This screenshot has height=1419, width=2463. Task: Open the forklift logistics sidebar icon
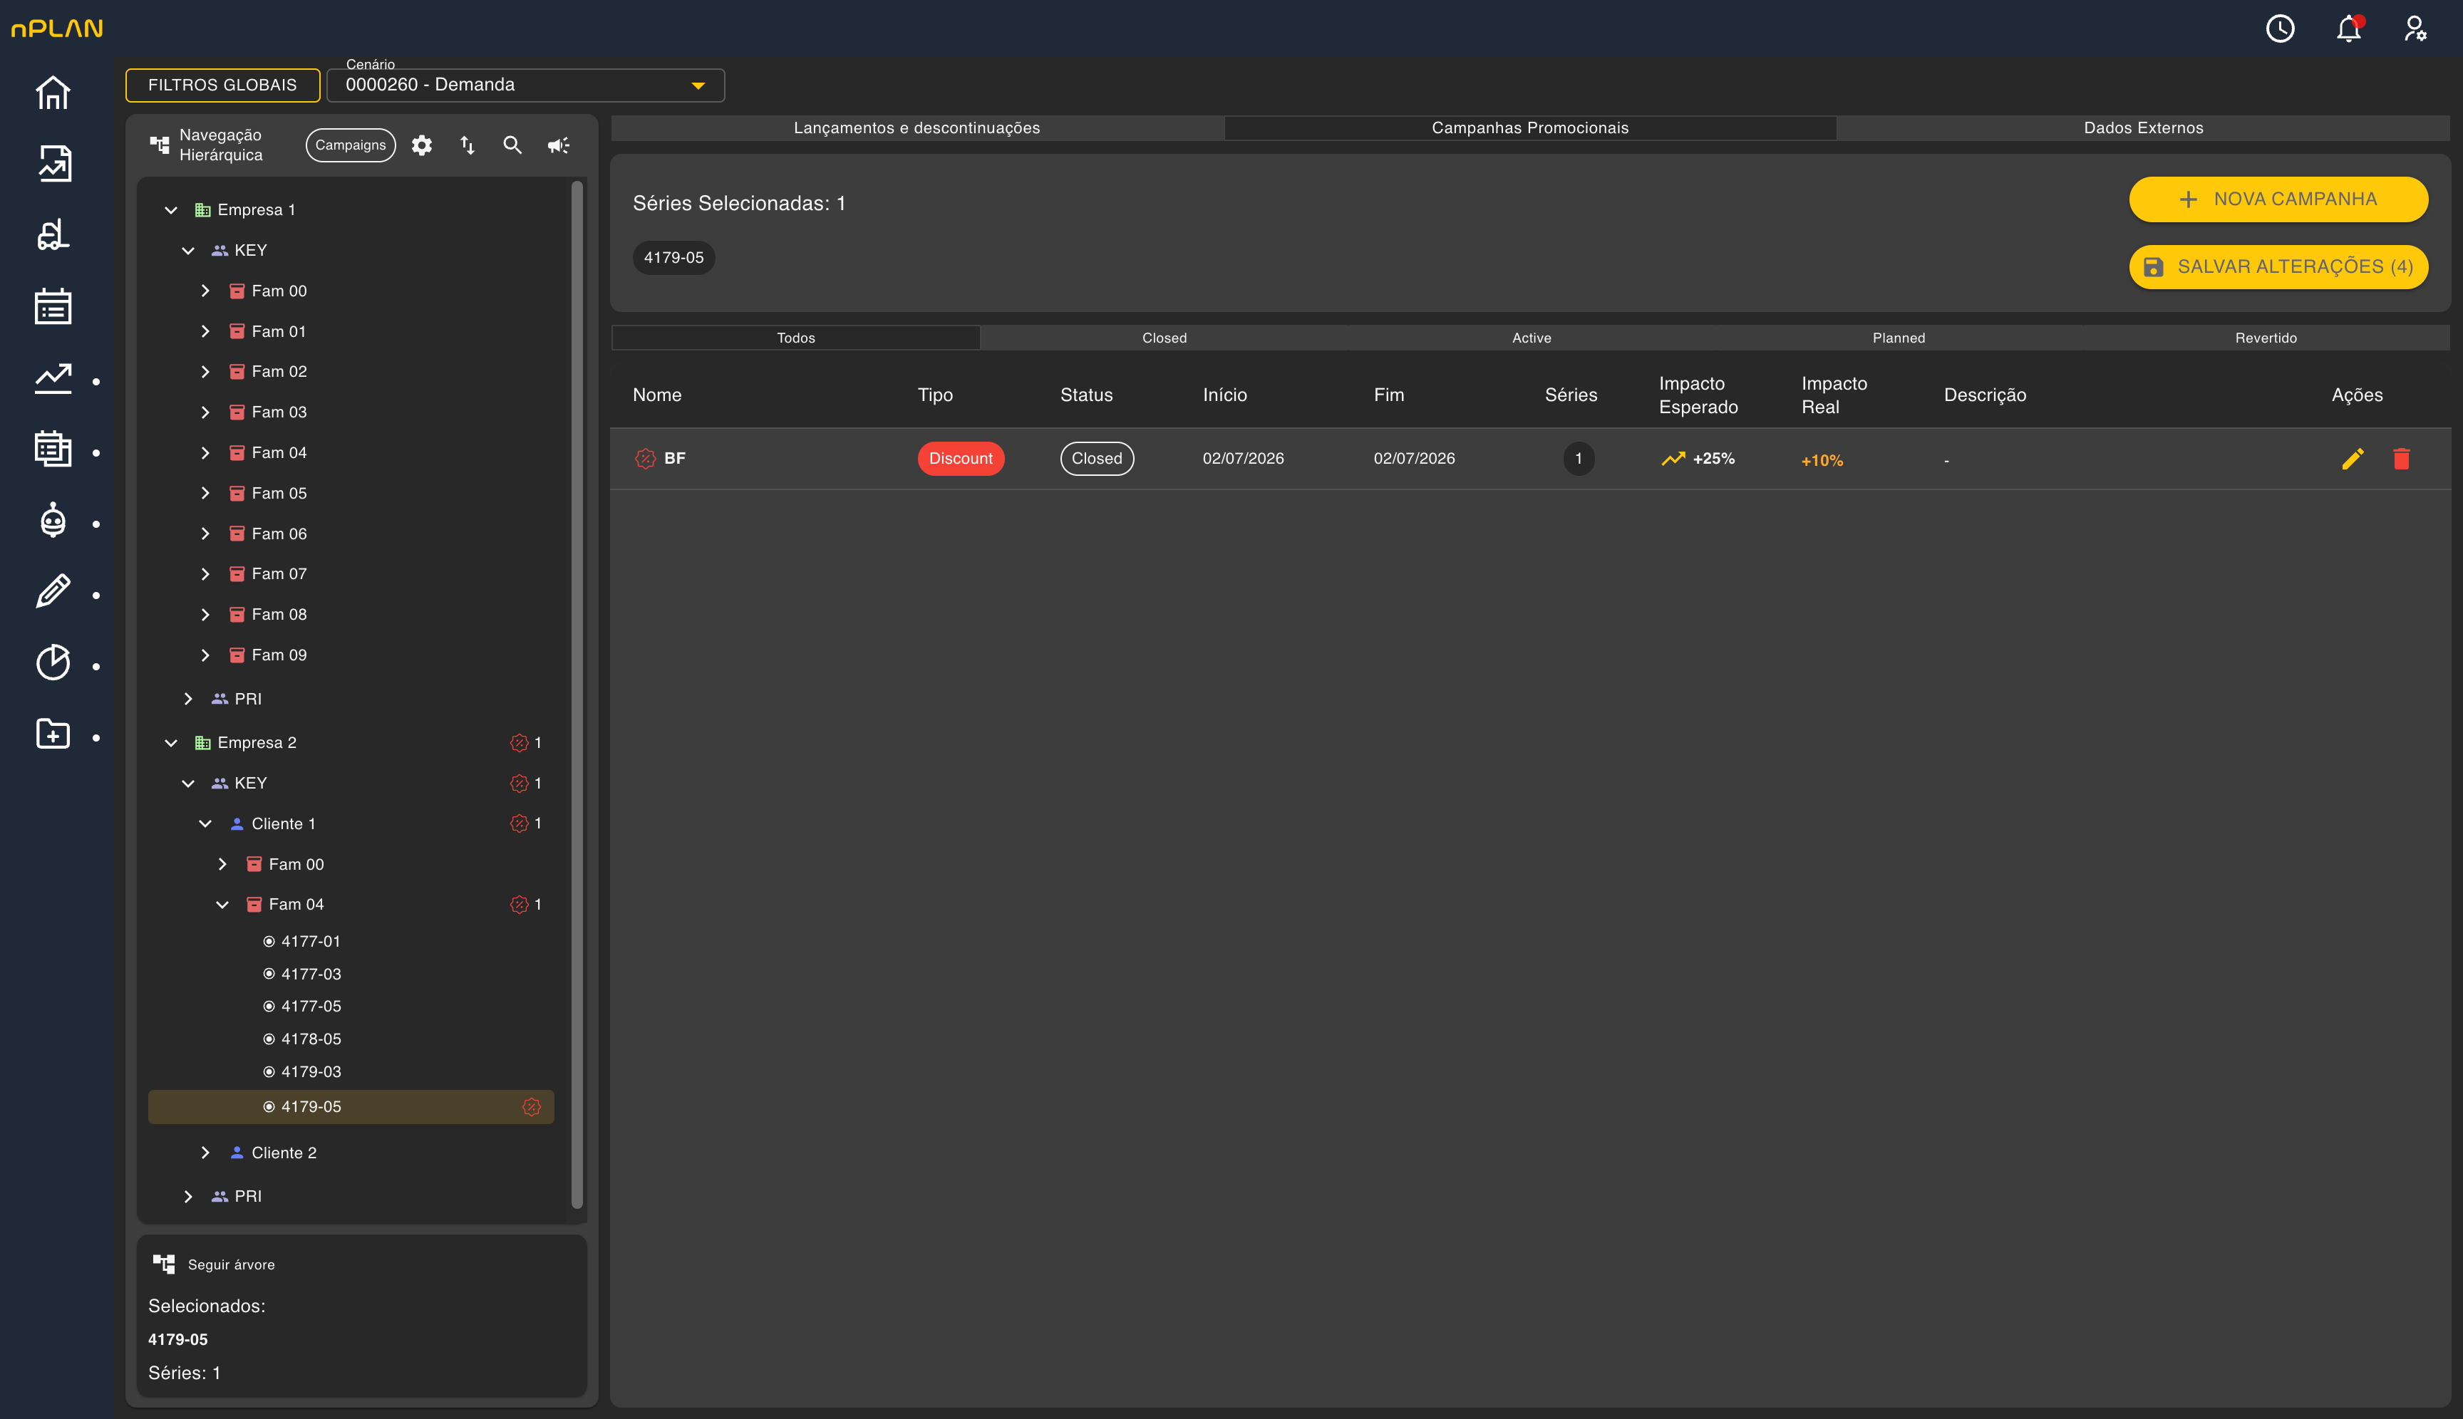click(x=53, y=235)
